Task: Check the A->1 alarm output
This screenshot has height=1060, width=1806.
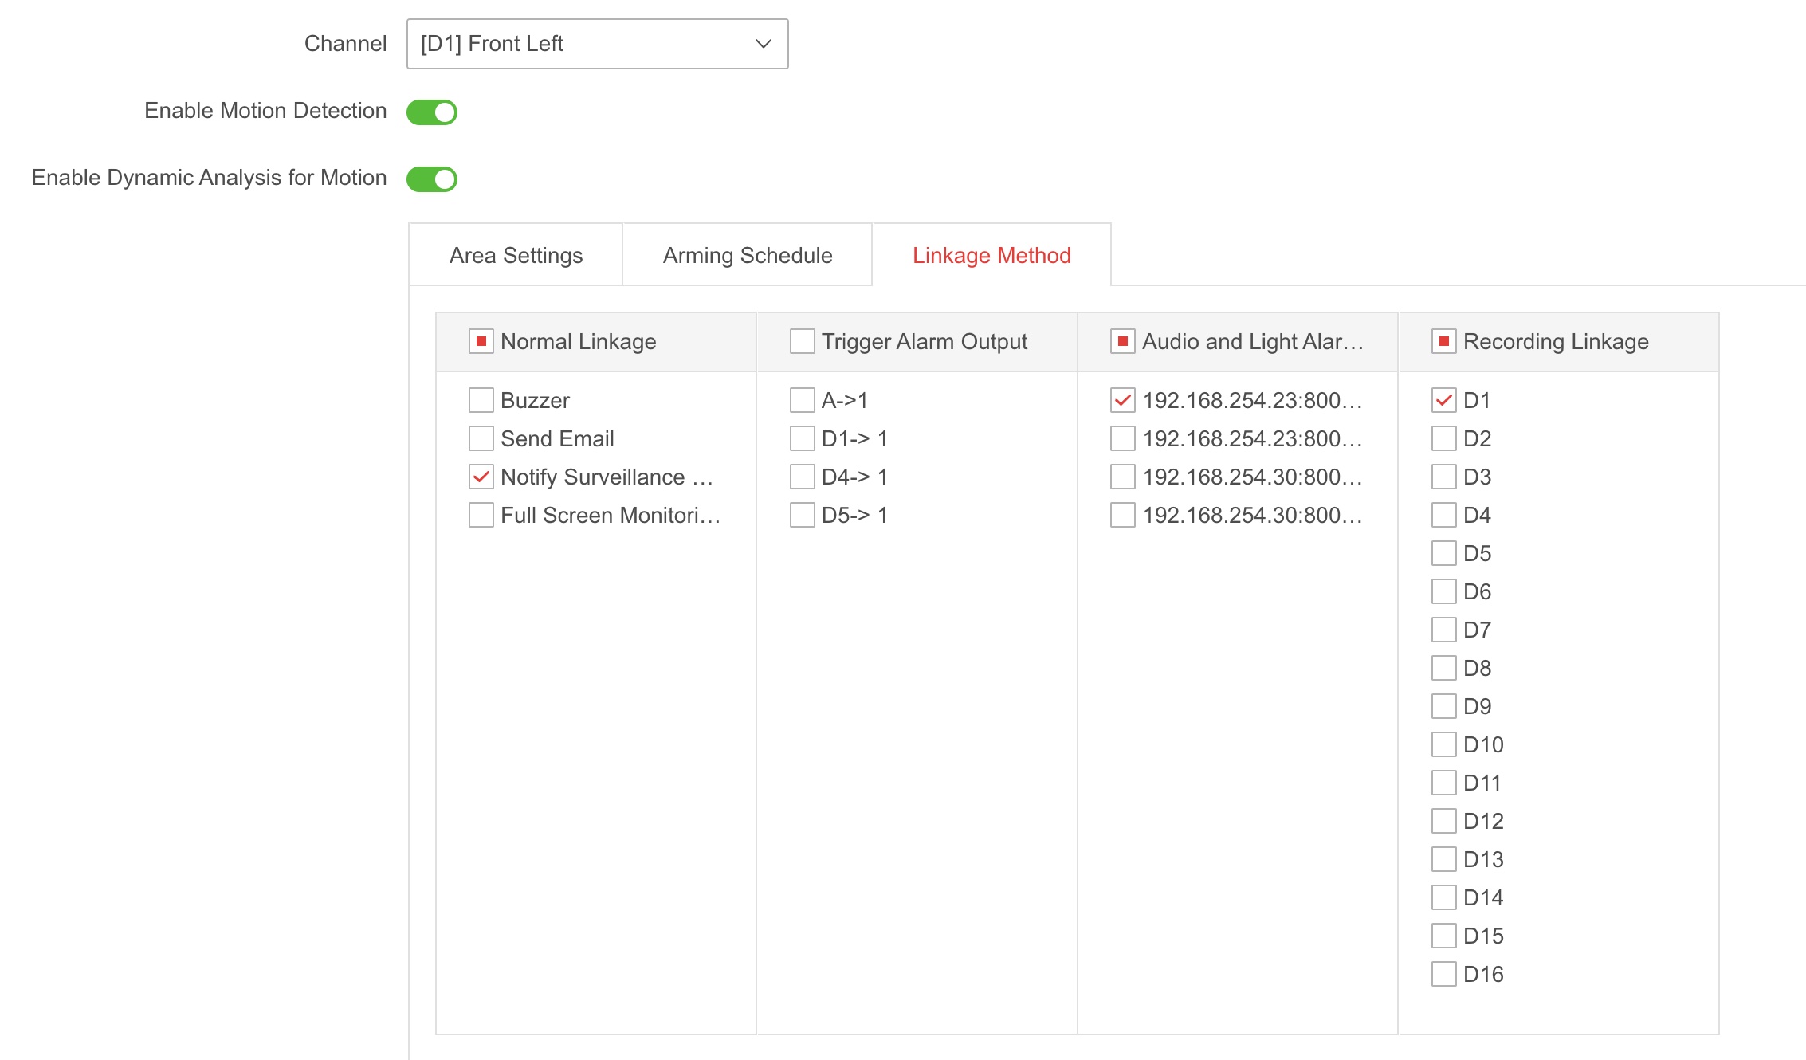Action: tap(803, 400)
